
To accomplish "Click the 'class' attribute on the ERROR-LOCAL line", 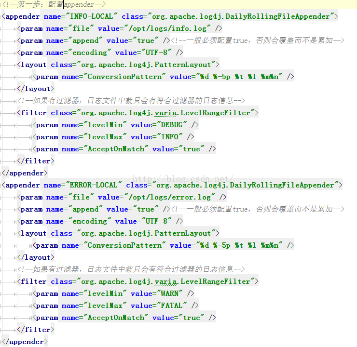I will [x=137, y=185].
